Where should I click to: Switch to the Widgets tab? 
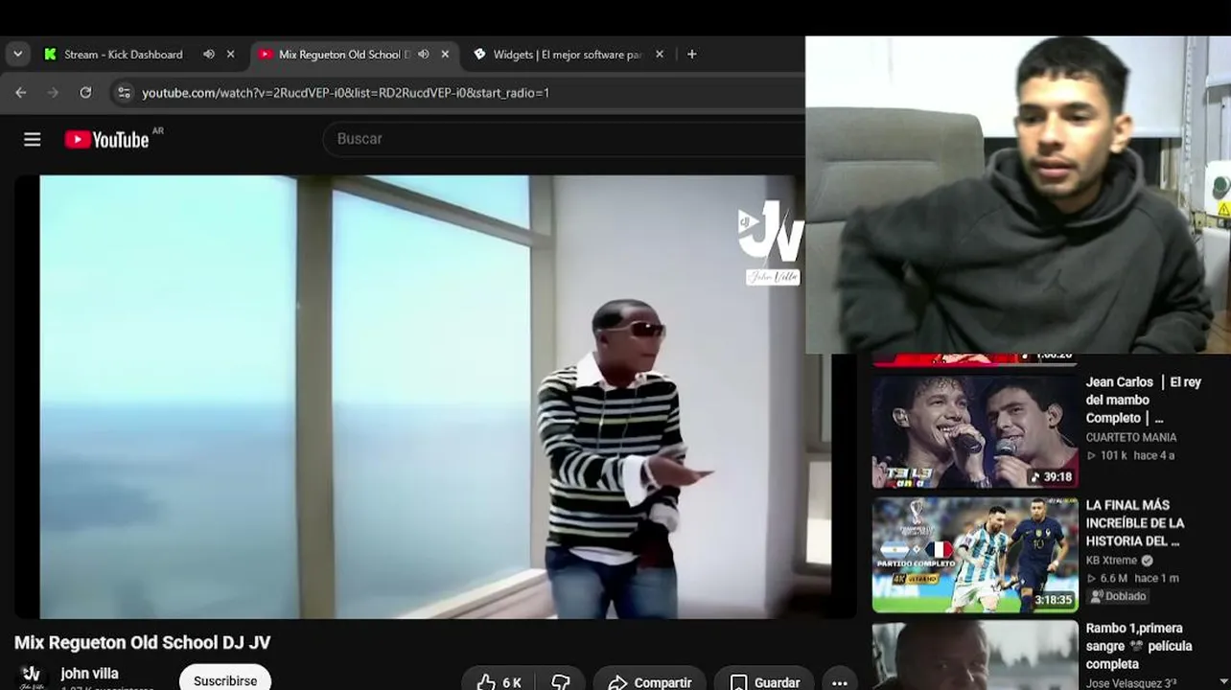(568, 55)
